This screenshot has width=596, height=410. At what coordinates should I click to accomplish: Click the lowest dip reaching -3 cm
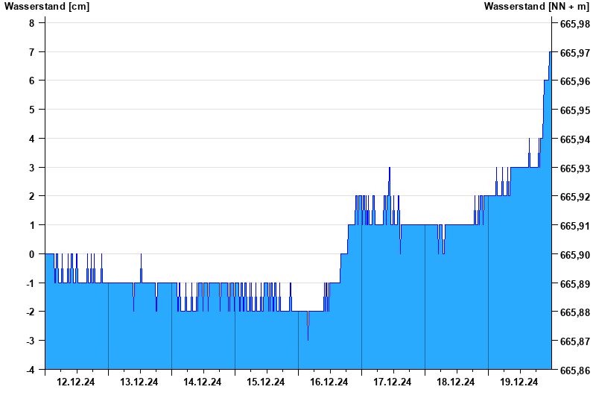click(308, 337)
